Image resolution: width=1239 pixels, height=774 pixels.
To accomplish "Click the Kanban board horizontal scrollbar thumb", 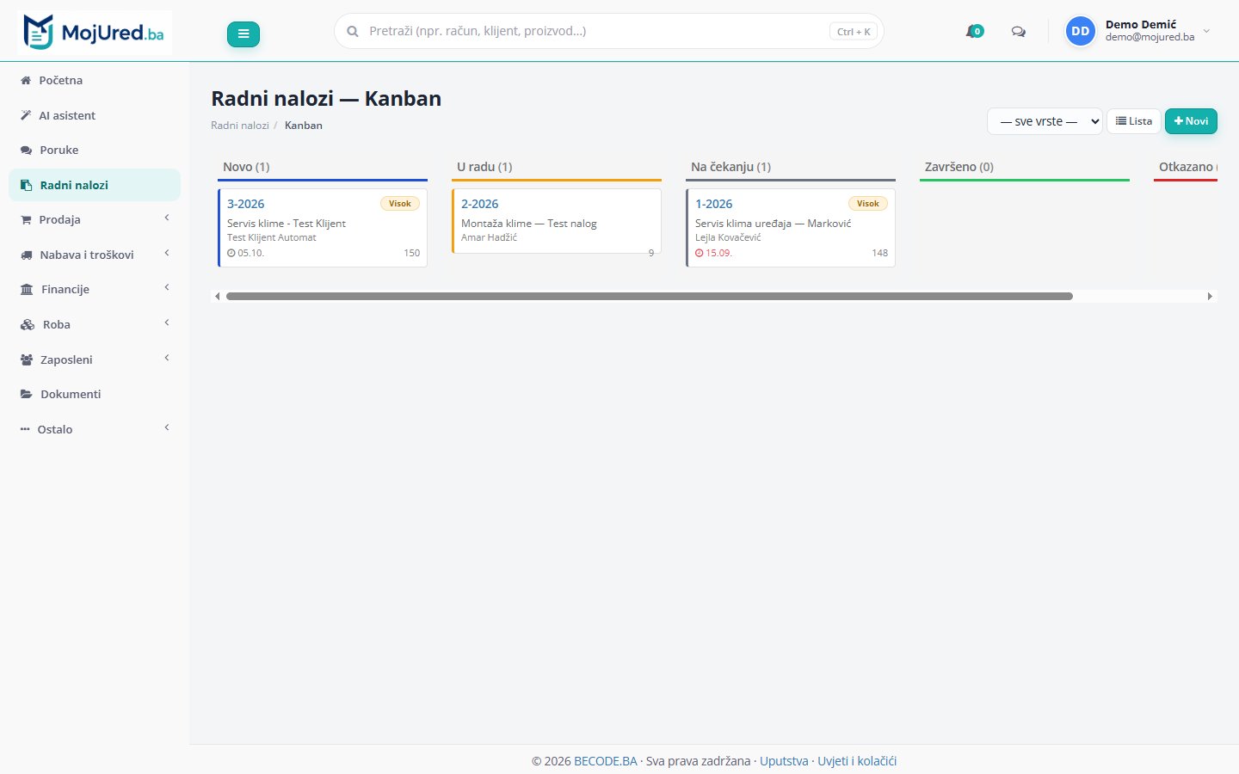I will 650,296.
